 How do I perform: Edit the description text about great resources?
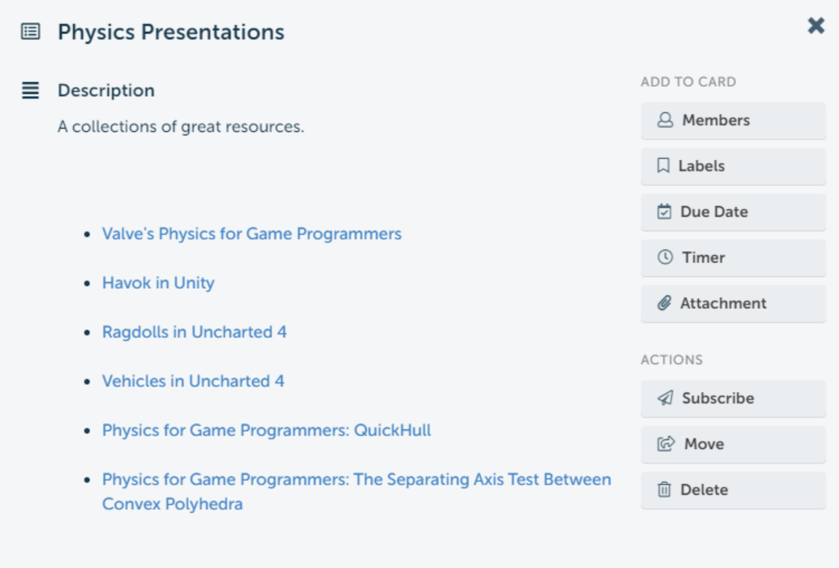[181, 127]
